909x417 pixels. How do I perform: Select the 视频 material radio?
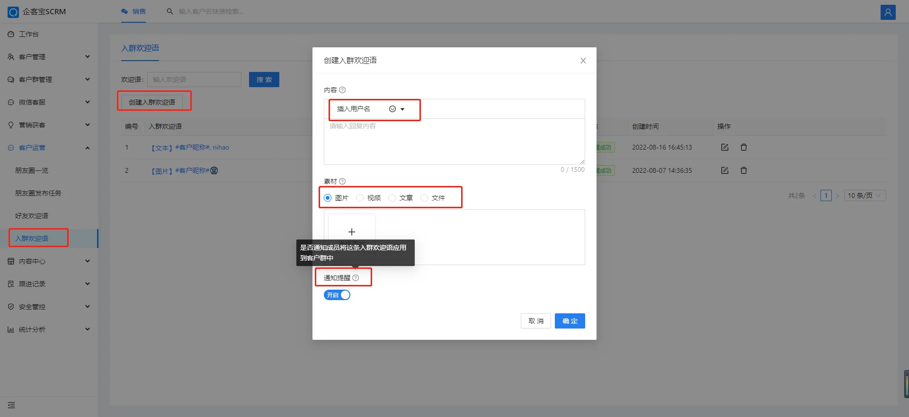pos(360,198)
